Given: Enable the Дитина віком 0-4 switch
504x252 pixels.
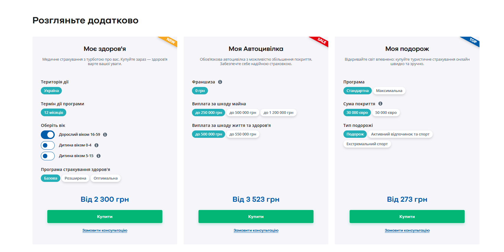Looking at the screenshot, I should click(x=48, y=145).
